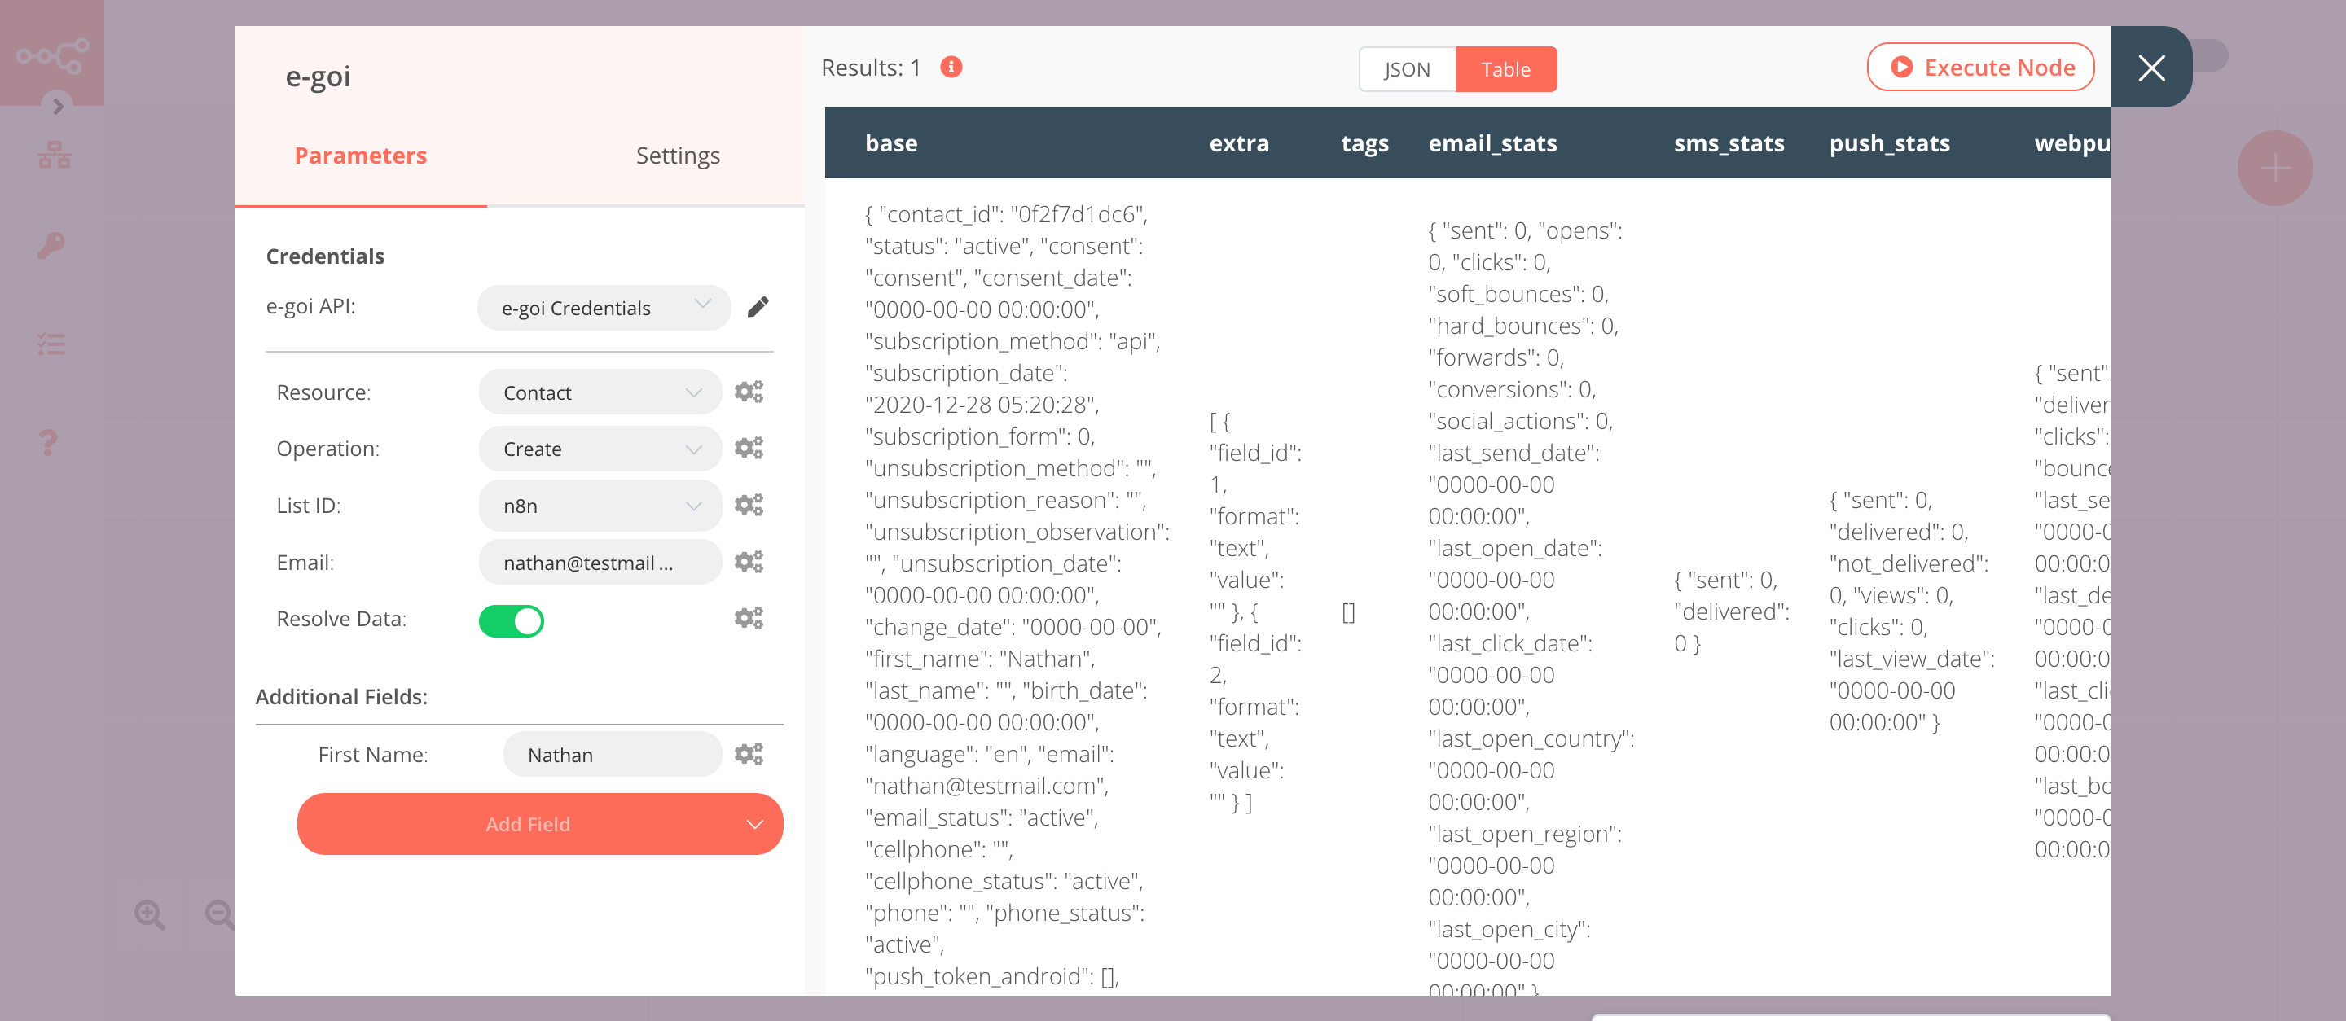2346x1021 pixels.
Task: Click the gear icon next to Email
Action: point(749,562)
